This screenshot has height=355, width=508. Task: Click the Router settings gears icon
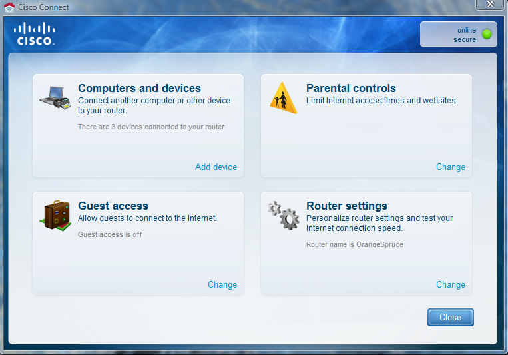(284, 216)
